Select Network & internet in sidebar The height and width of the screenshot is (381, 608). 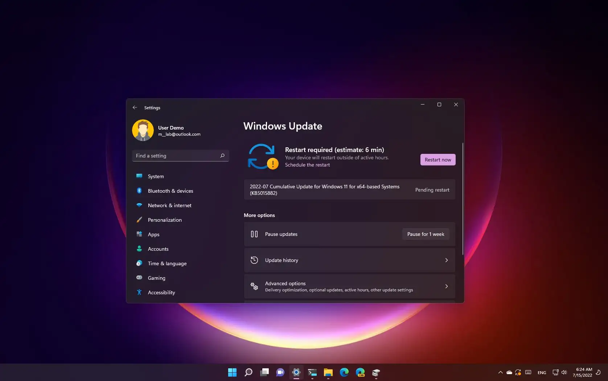point(169,205)
